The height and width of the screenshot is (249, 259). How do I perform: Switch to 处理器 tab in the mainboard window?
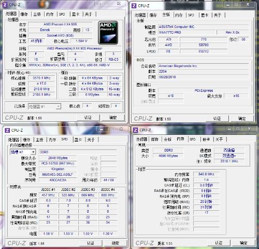[x=140, y=15]
